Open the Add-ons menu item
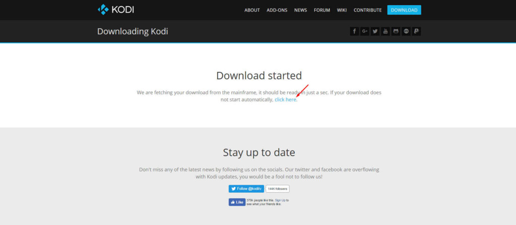This screenshot has height=225, width=516. [x=277, y=10]
